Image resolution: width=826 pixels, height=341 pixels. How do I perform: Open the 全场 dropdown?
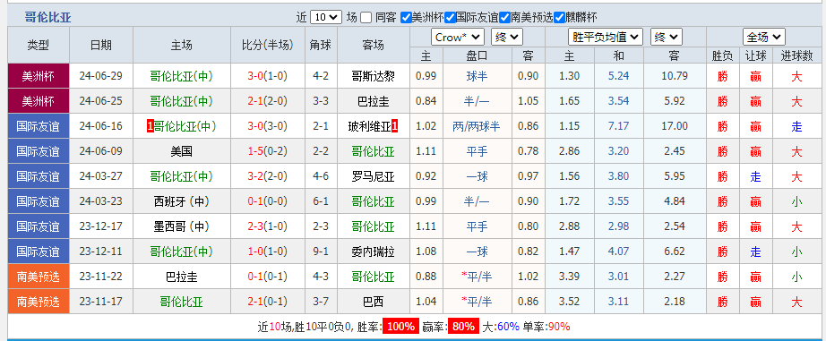coord(764,37)
